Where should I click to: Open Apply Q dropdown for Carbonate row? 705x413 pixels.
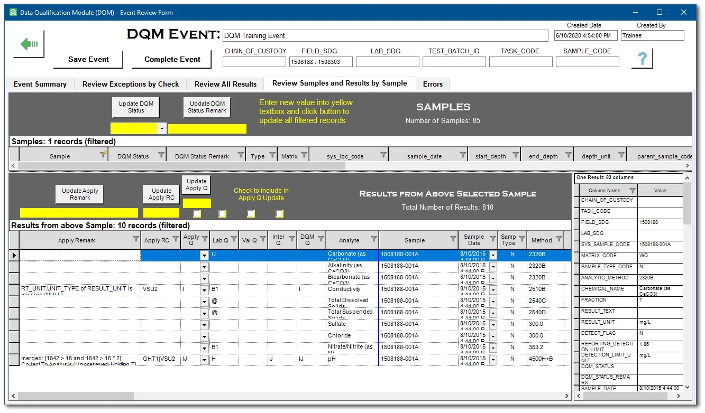point(204,255)
